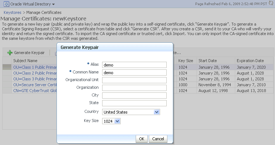Click the Key Size column header
275x145 pixels.
click(x=186, y=61)
